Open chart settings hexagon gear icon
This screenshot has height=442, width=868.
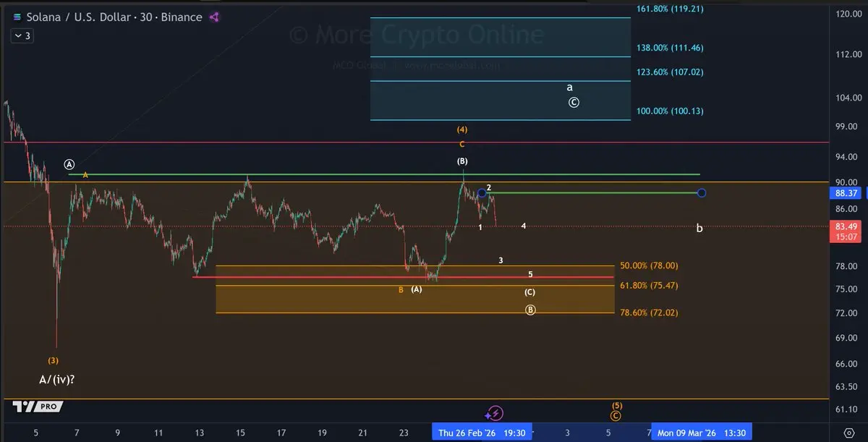point(849,433)
